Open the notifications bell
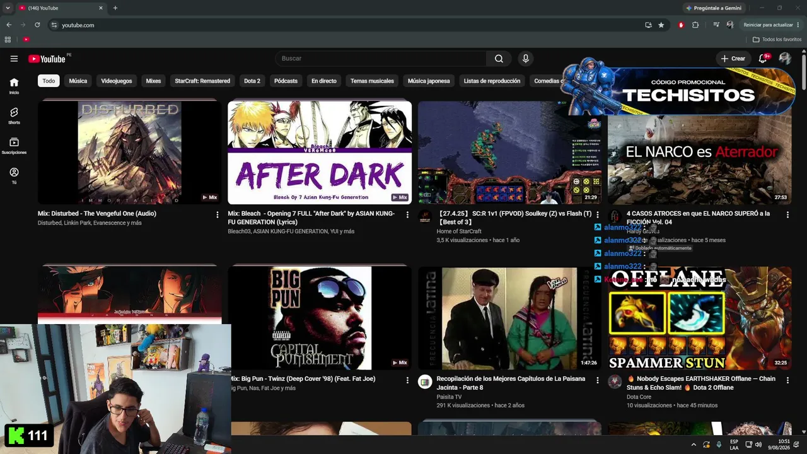This screenshot has height=454, width=807. coord(763,59)
